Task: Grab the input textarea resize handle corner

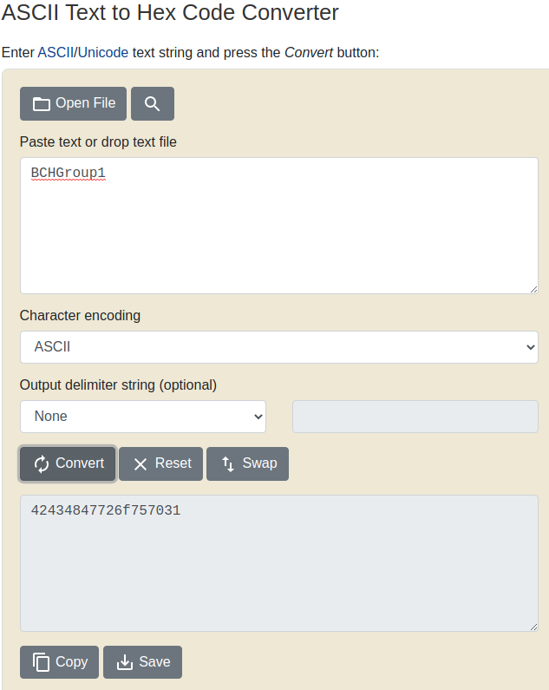Action: 533,289
